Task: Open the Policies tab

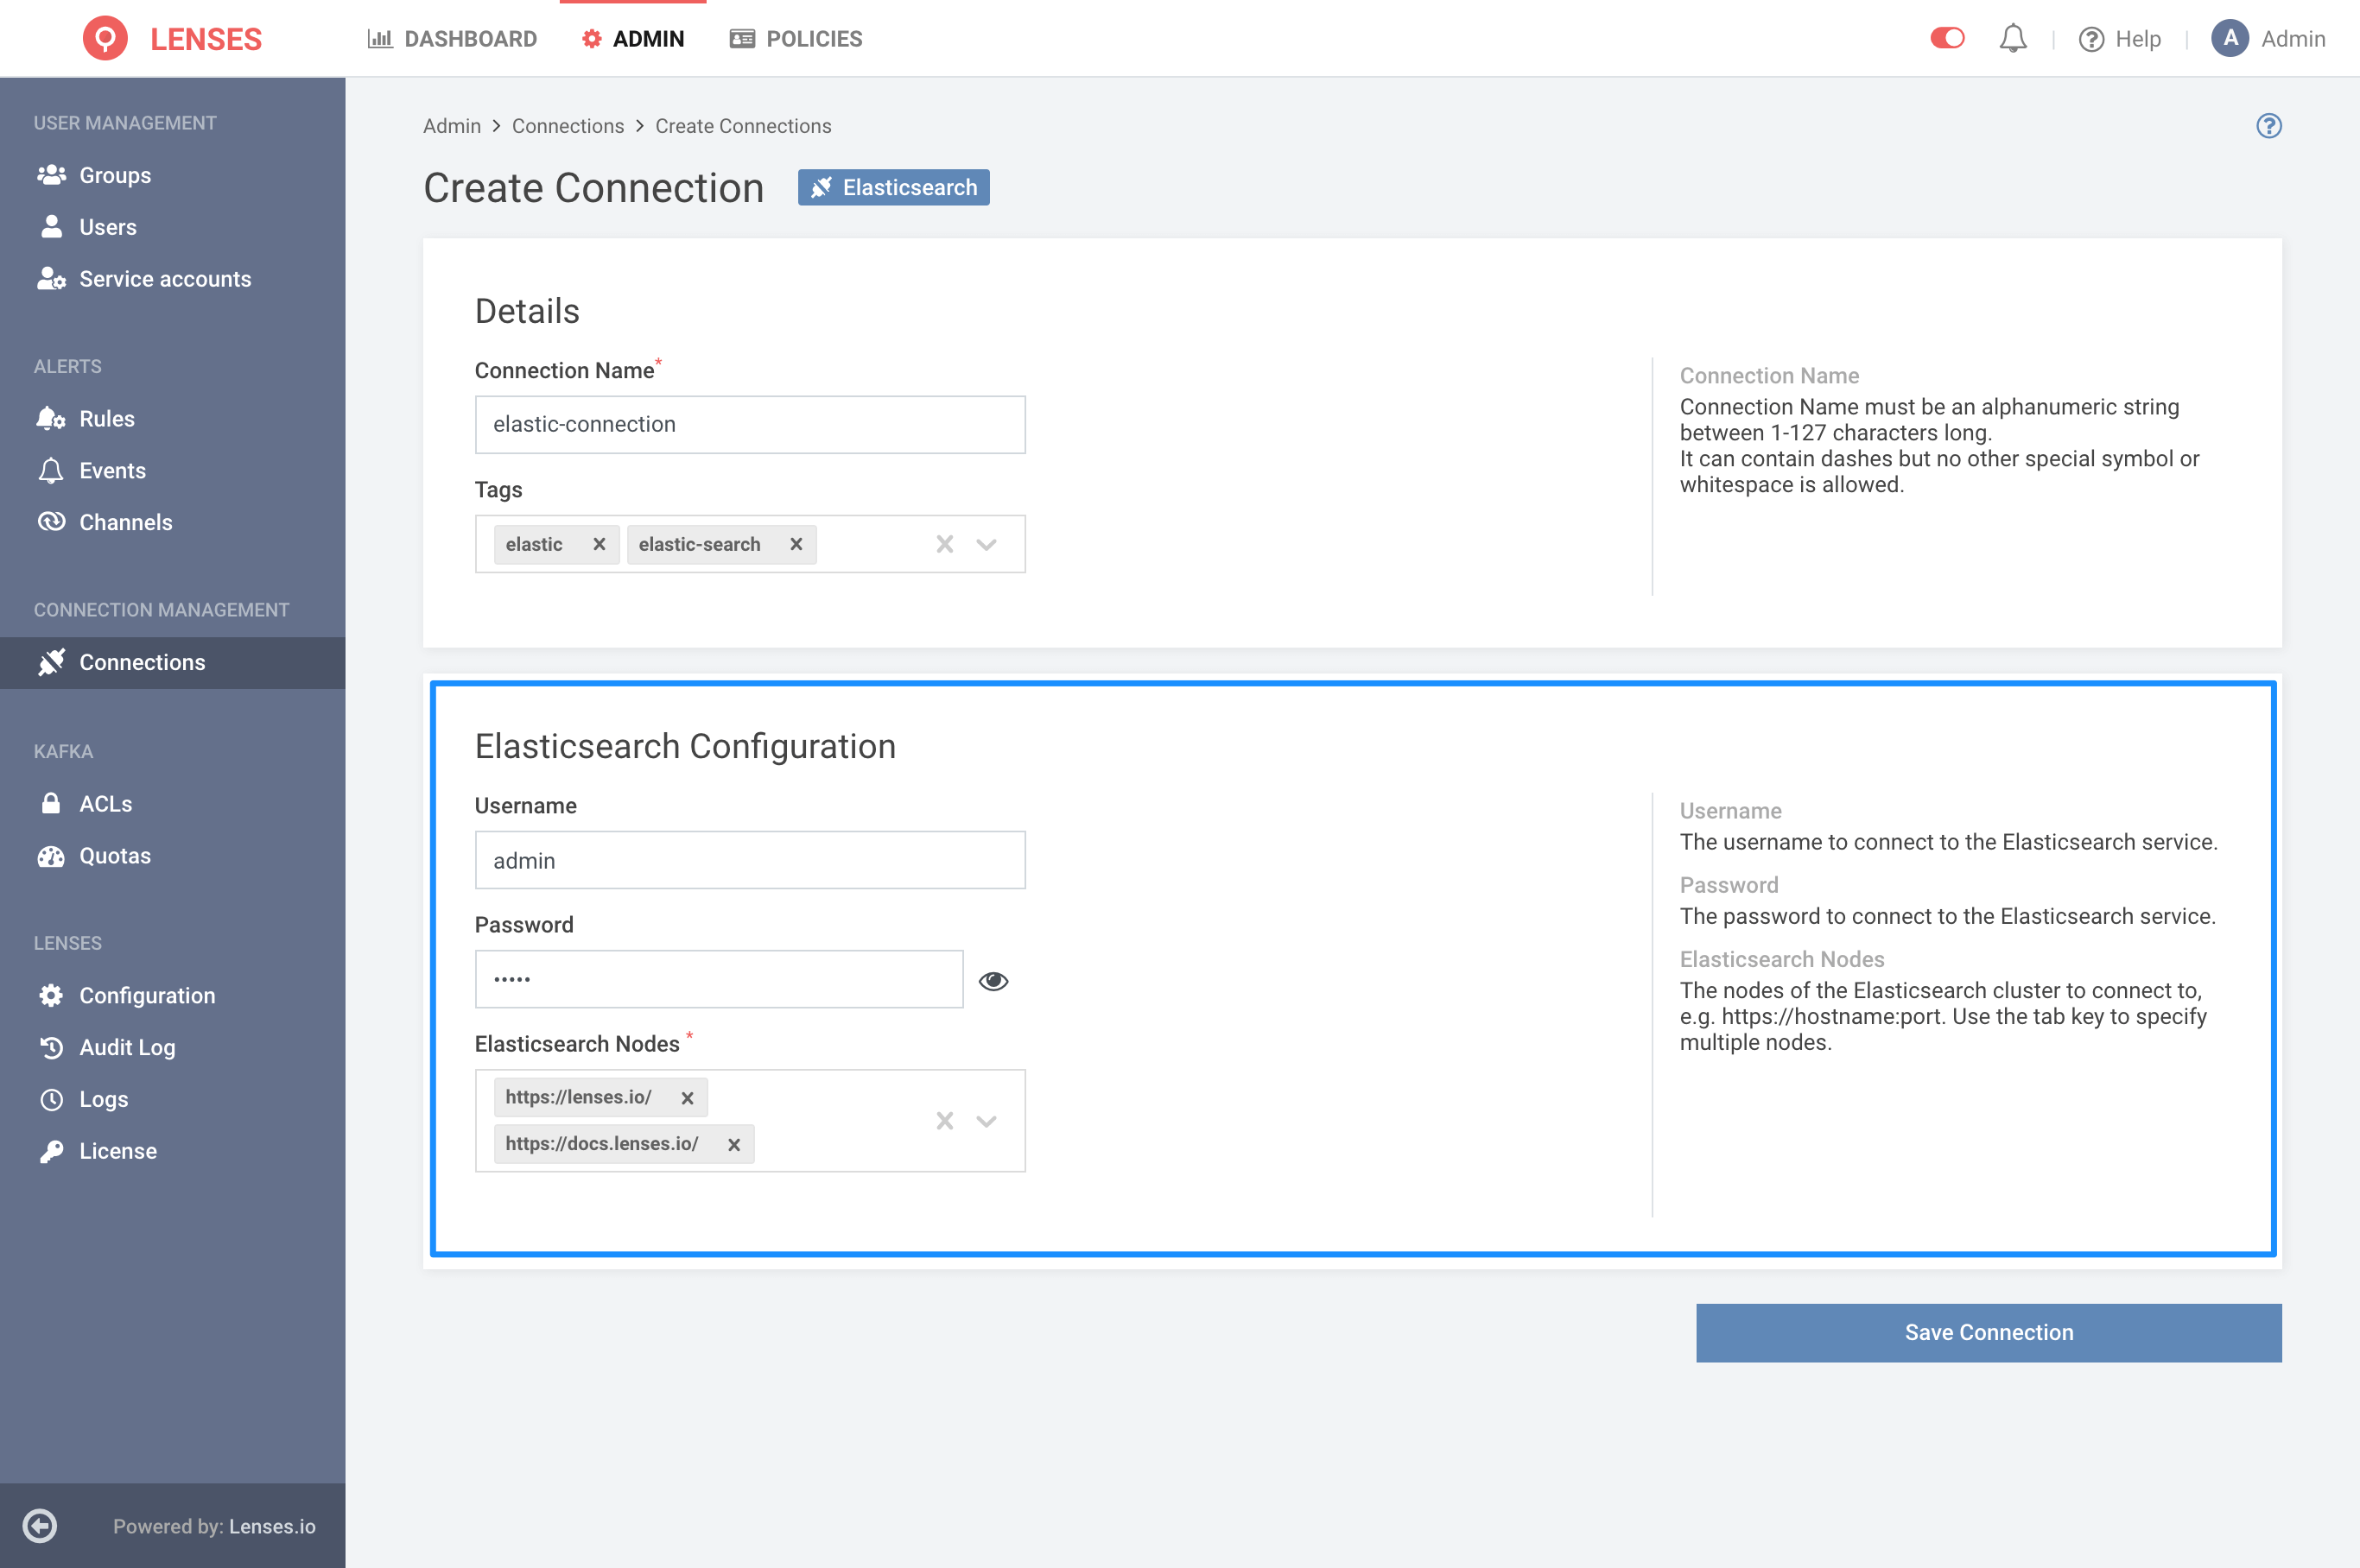Action: (796, 39)
